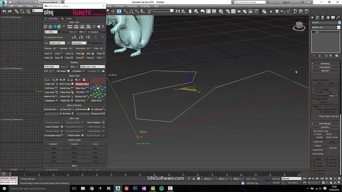Click the By Name select button

[x=68, y=114]
